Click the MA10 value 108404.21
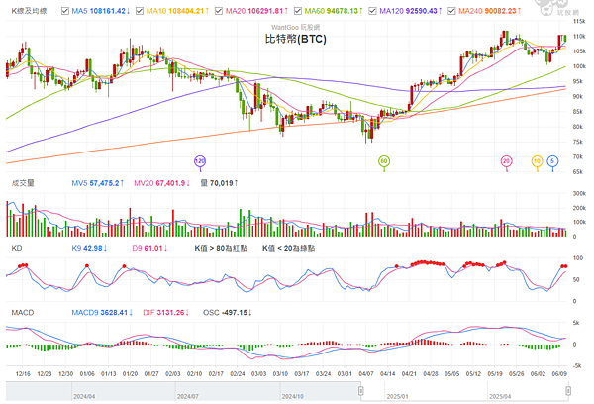Screen dimensions: 594x404 tap(186, 11)
